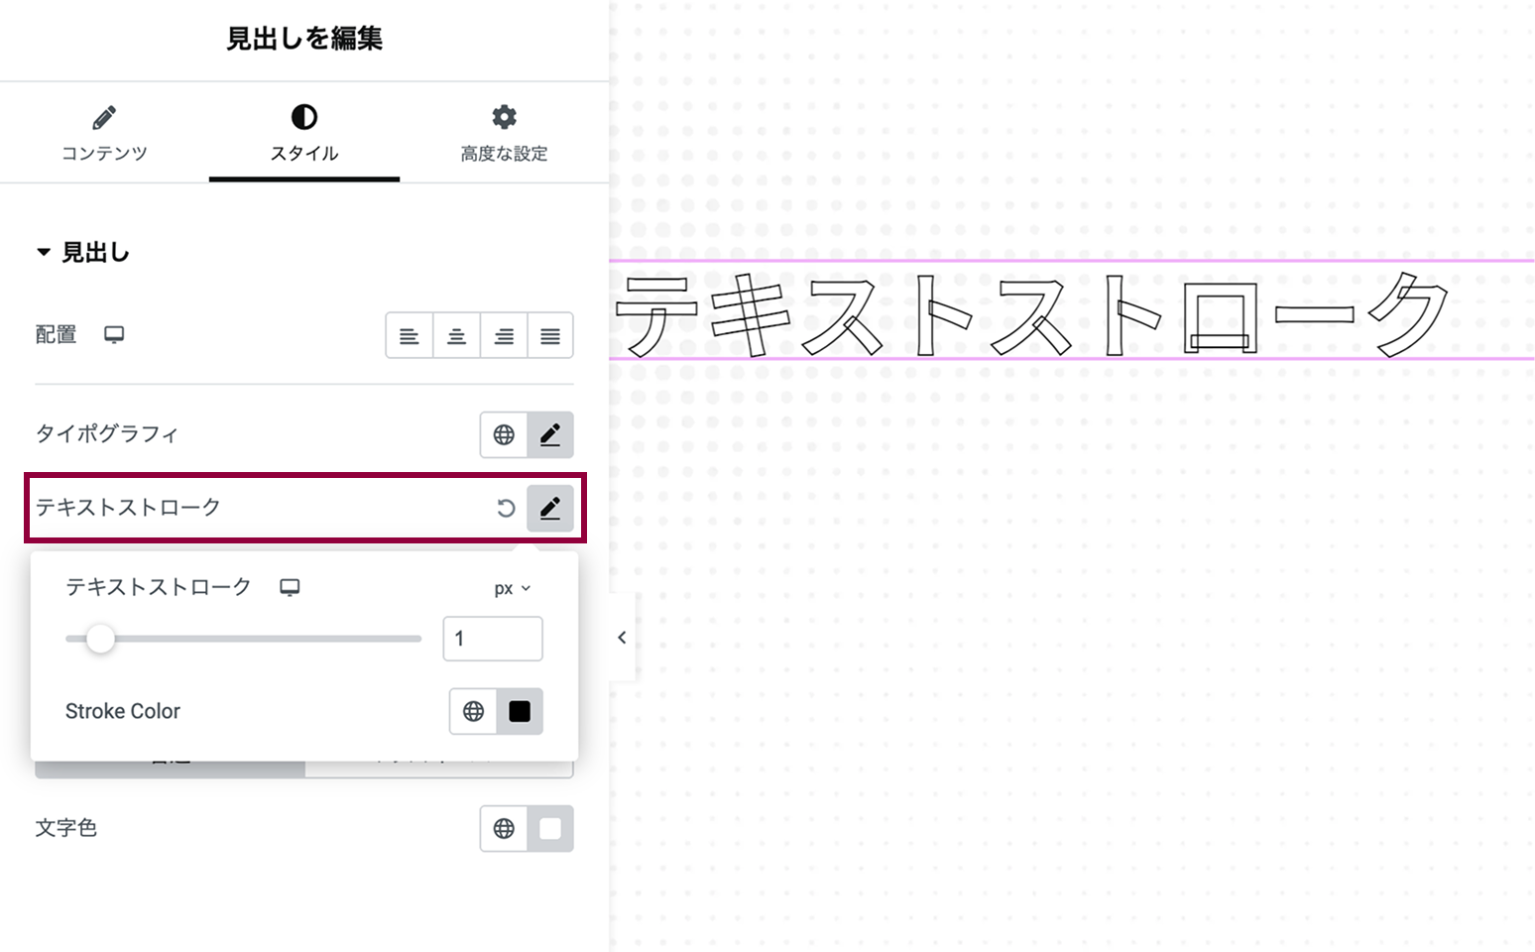Click the 配置 label
The width and height of the screenshot is (1535, 952).
coord(57,335)
